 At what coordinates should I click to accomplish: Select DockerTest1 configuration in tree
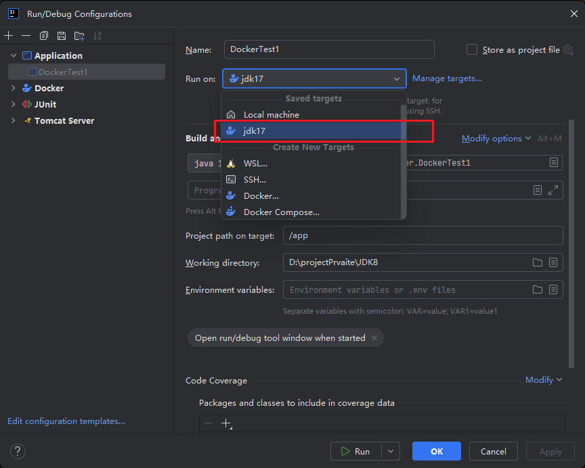(x=87, y=72)
